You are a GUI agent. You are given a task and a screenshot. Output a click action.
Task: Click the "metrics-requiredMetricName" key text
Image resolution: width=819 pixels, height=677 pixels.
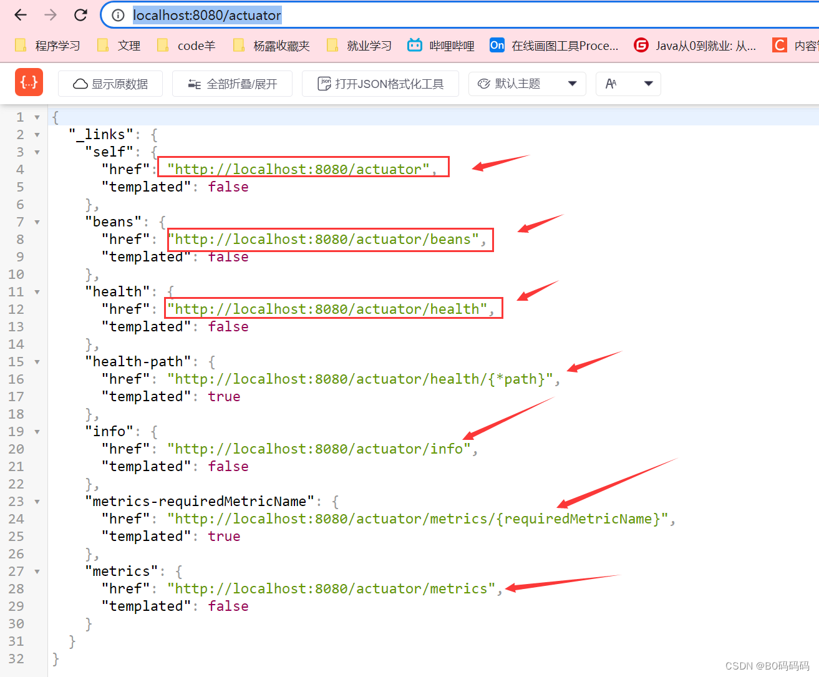click(200, 501)
